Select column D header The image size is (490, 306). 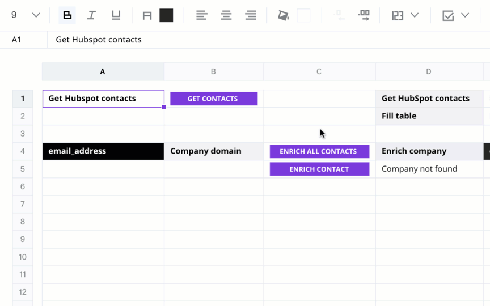pyautogui.click(x=429, y=71)
